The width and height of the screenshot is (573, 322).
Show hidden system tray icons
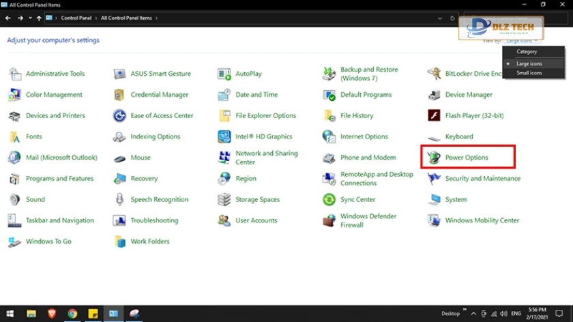[x=475, y=314]
